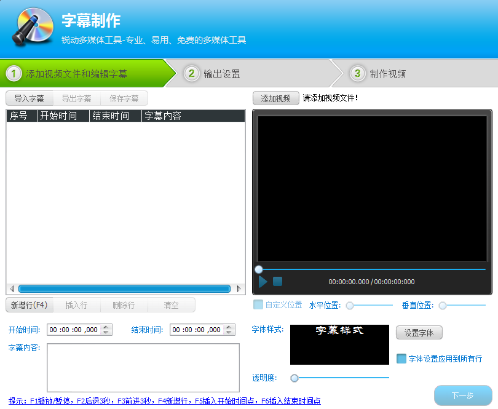The height and width of the screenshot is (409, 498).
Task: Click the step 1 number circle icon
Action: click(x=14, y=74)
